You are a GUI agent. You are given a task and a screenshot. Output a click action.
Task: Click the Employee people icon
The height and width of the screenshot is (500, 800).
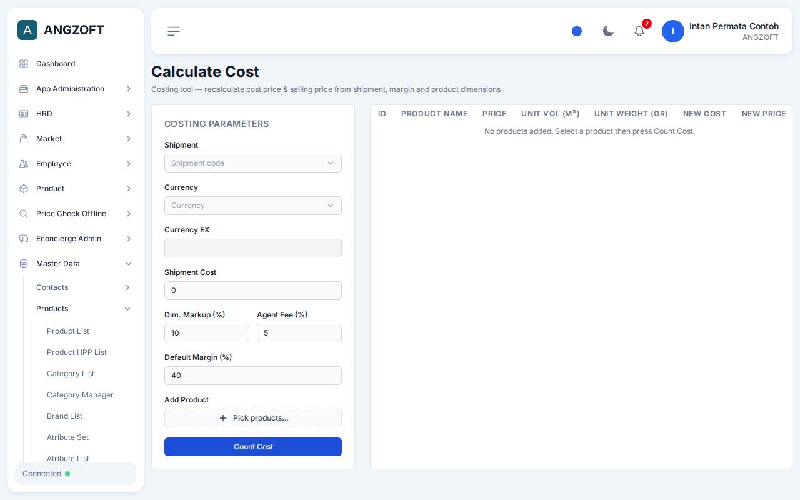(x=24, y=164)
